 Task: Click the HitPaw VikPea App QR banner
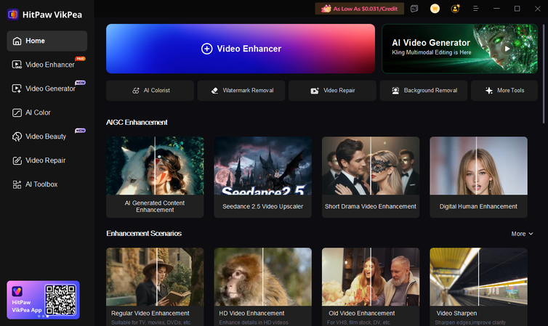pos(44,300)
